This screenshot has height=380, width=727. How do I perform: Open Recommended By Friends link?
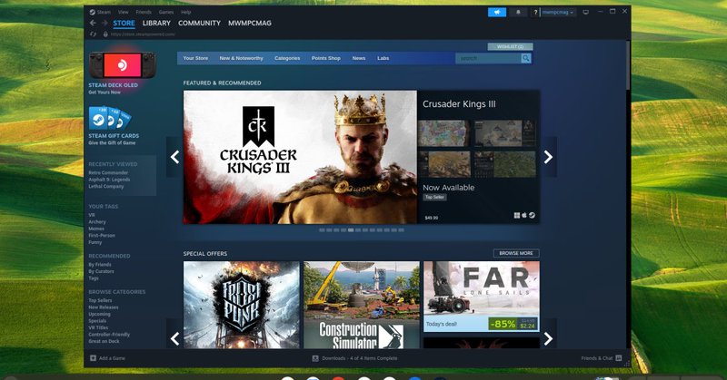100,265
